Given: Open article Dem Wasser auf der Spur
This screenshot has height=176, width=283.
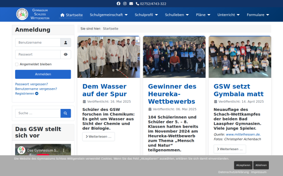Looking at the screenshot, I should [105, 90].
